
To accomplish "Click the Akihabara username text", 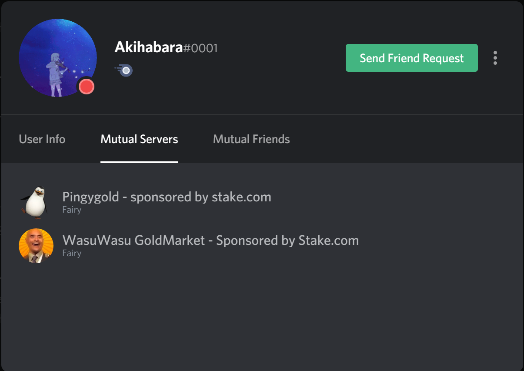I will (148, 47).
